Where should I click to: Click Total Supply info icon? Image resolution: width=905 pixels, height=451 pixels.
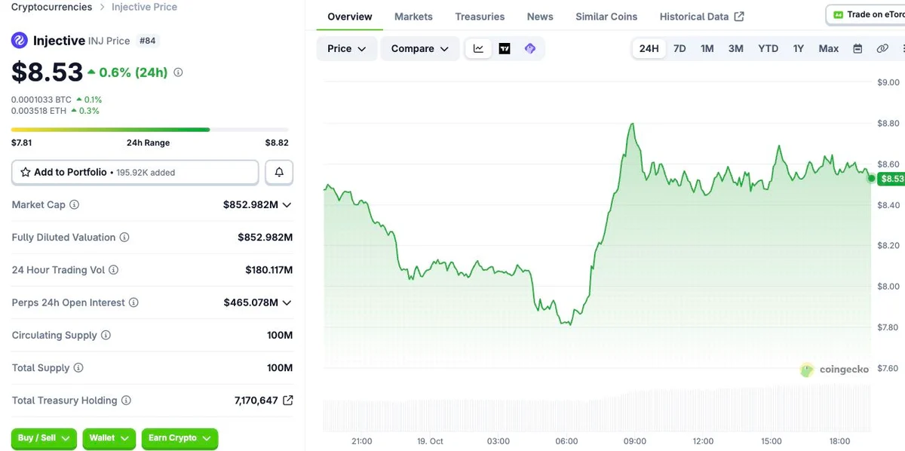click(78, 368)
